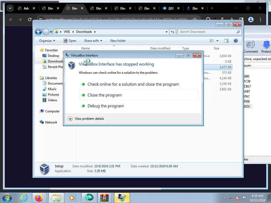The image size is (271, 203).
Task: Click Downloads breadcrumb segment
Action: coord(84,32)
